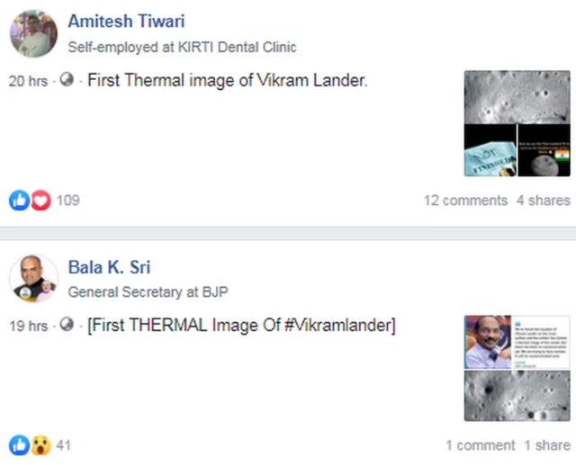Click the red heart Love reaction icon

[40, 200]
